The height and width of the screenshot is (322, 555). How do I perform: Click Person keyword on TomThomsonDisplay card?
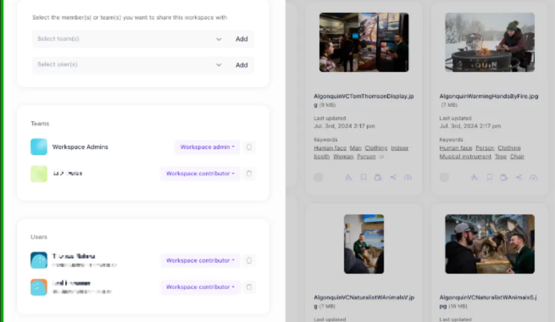coord(366,156)
